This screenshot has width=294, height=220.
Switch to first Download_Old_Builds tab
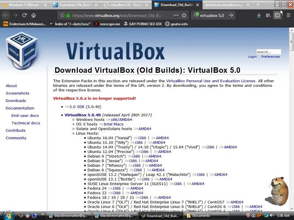pyautogui.click(x=75, y=5)
